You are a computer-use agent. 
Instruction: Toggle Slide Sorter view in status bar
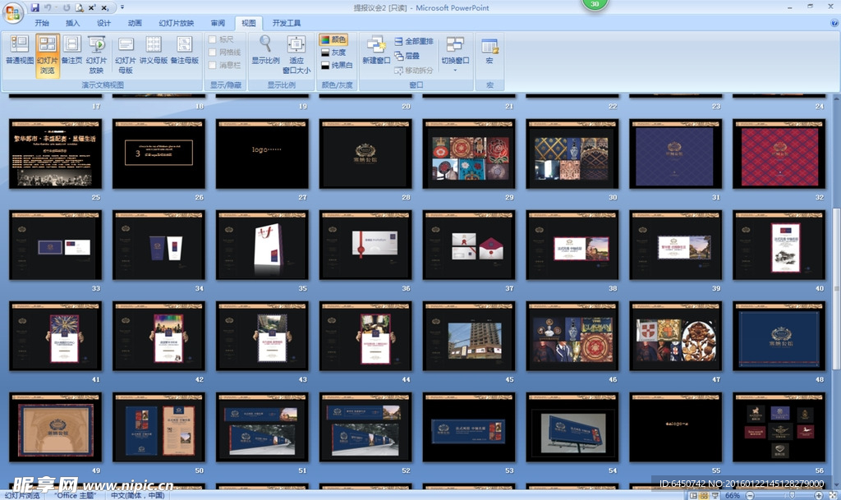coord(704,496)
